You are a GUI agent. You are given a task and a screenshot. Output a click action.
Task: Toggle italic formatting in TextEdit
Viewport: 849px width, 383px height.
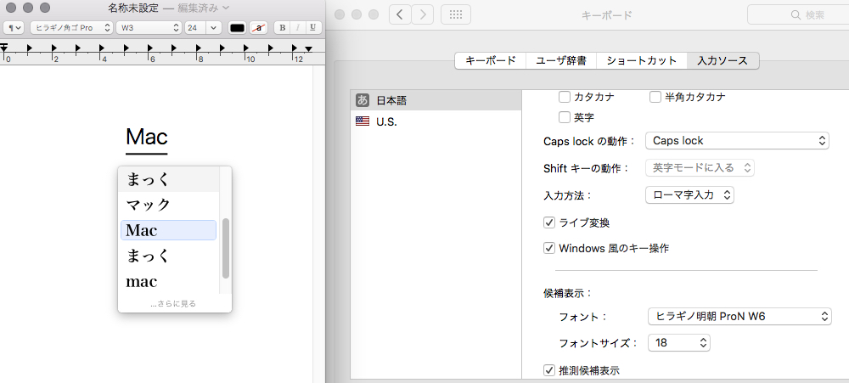coord(297,28)
